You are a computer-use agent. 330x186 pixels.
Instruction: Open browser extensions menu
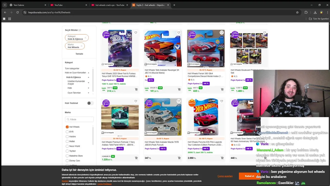point(306,12)
